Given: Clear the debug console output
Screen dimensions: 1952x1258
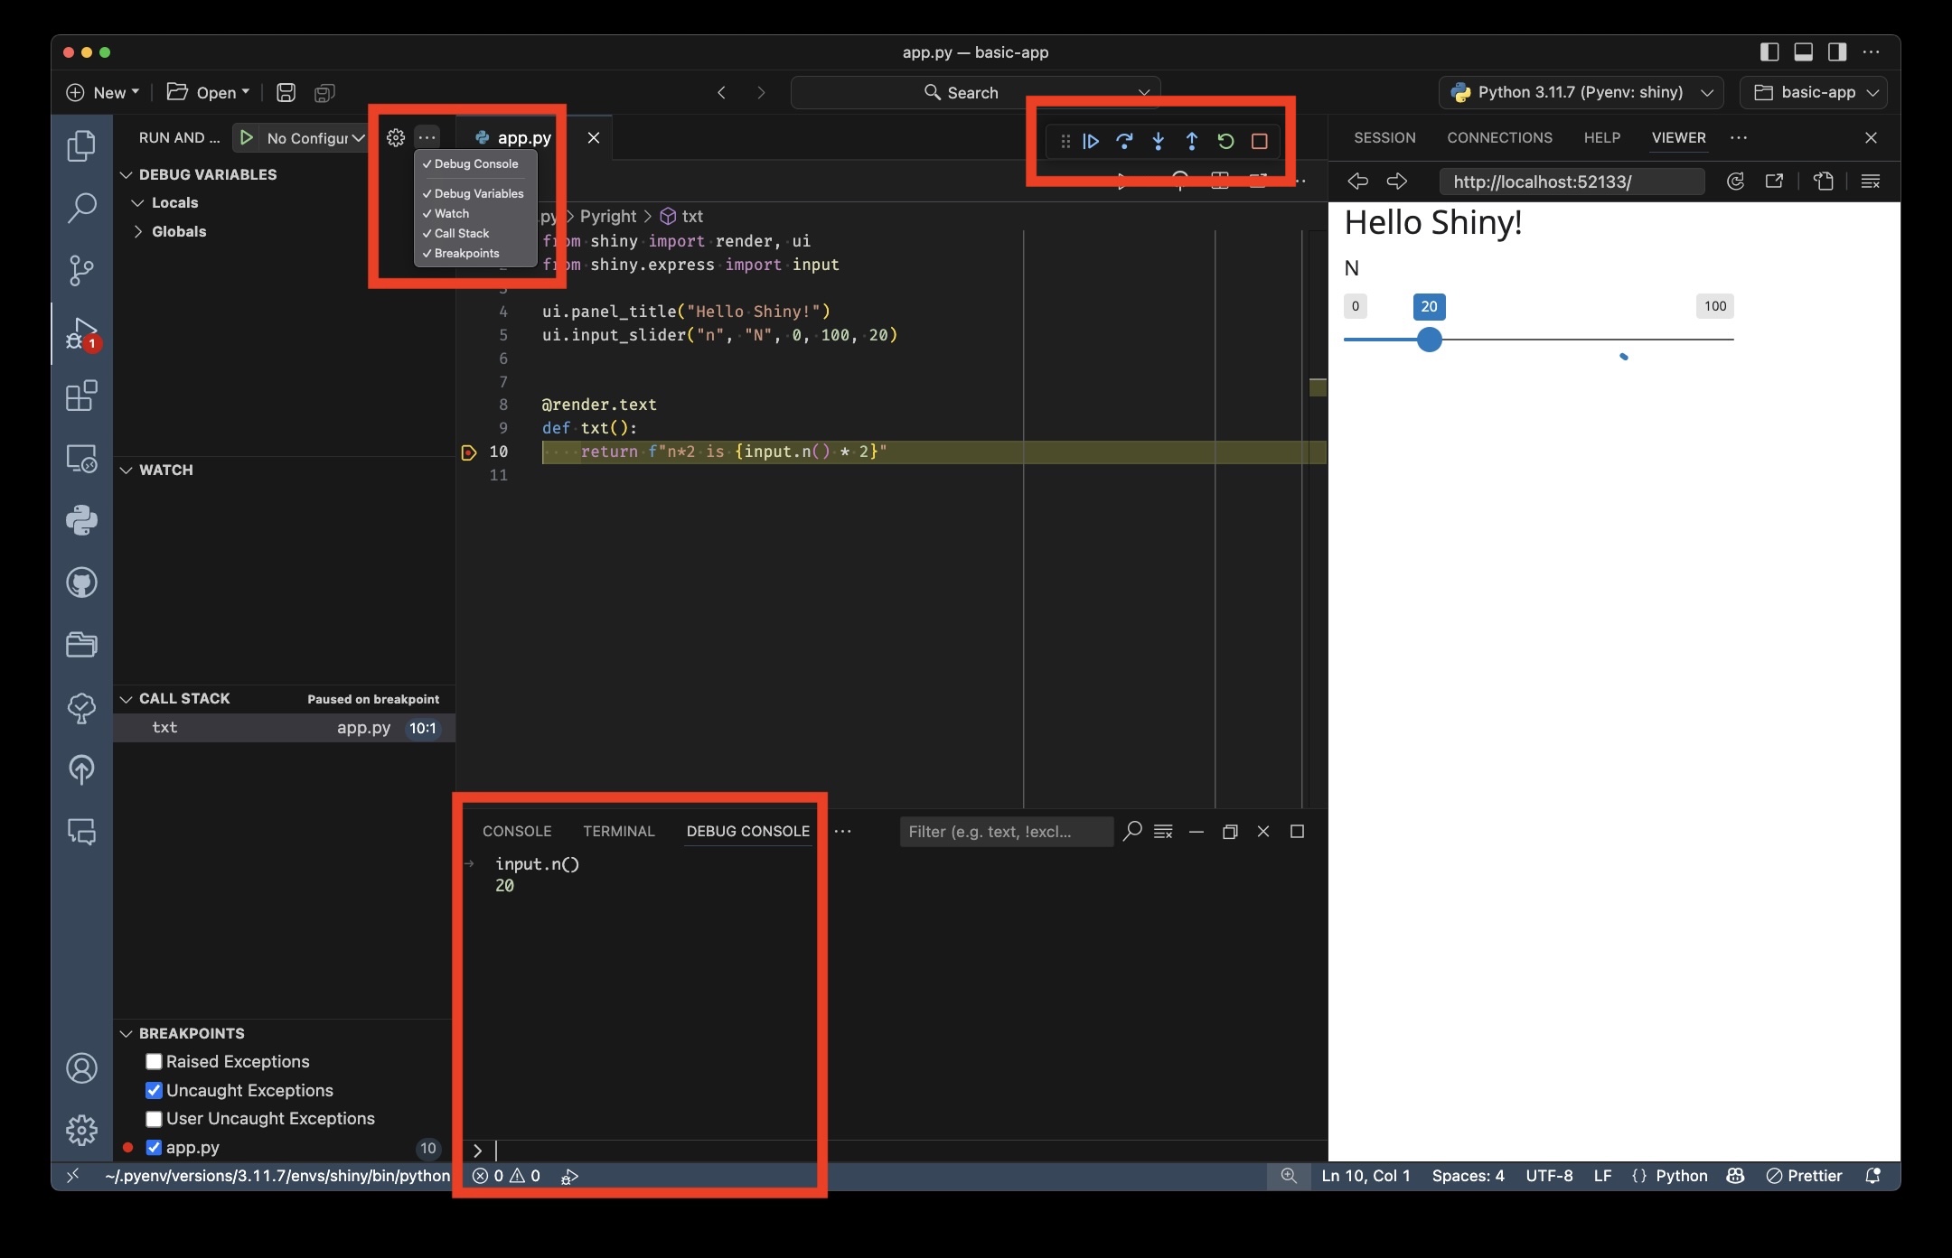Looking at the screenshot, I should click(x=1164, y=832).
